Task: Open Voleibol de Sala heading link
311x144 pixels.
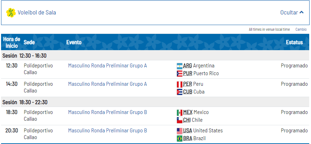Action: point(37,12)
